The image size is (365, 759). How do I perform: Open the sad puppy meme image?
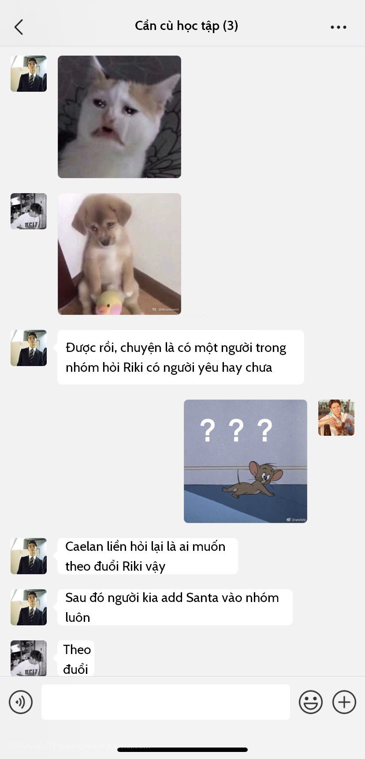coord(119,254)
